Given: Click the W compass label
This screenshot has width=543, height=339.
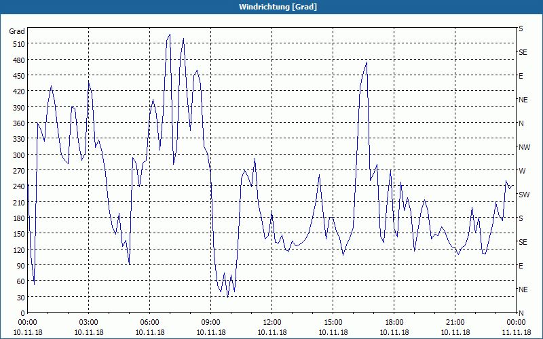Looking at the screenshot, I should click(522, 171).
